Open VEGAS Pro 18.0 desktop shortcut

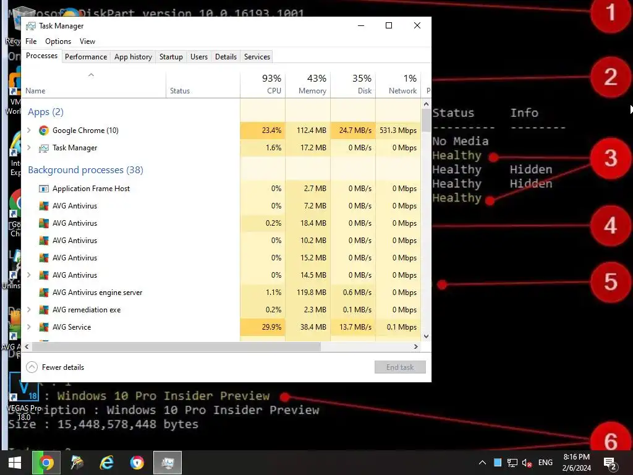[x=23, y=397]
